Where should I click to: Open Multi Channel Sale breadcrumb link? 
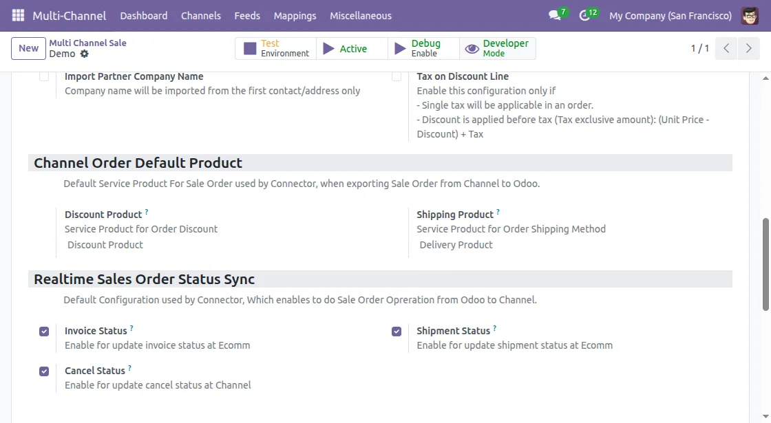click(87, 43)
